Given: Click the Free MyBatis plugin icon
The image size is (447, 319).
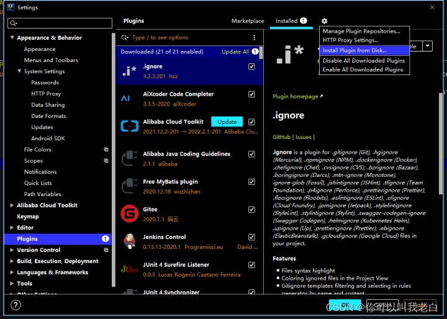Looking at the screenshot, I should (x=129, y=186).
